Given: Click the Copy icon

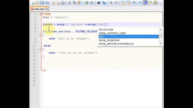Looking at the screenshot, I should [74, 3].
